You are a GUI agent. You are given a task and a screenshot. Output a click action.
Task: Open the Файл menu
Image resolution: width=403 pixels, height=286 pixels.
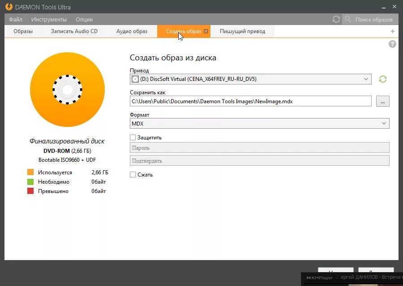[x=16, y=20]
